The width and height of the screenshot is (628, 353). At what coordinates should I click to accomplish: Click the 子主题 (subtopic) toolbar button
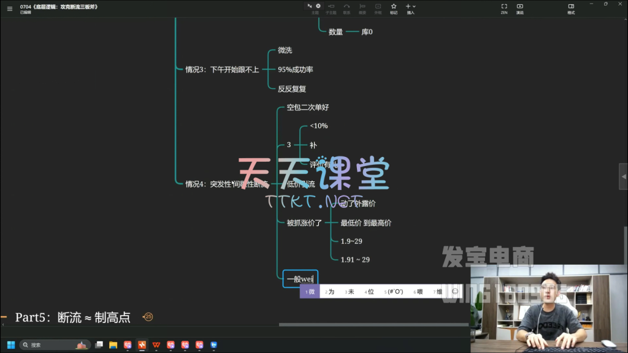(331, 8)
